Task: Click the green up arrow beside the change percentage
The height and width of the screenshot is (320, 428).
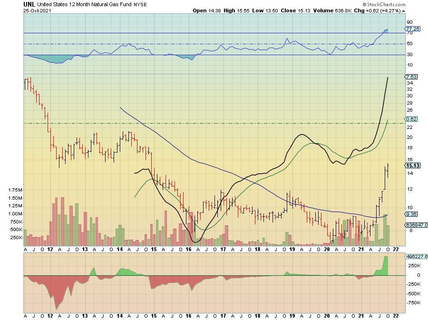Action: point(403,10)
